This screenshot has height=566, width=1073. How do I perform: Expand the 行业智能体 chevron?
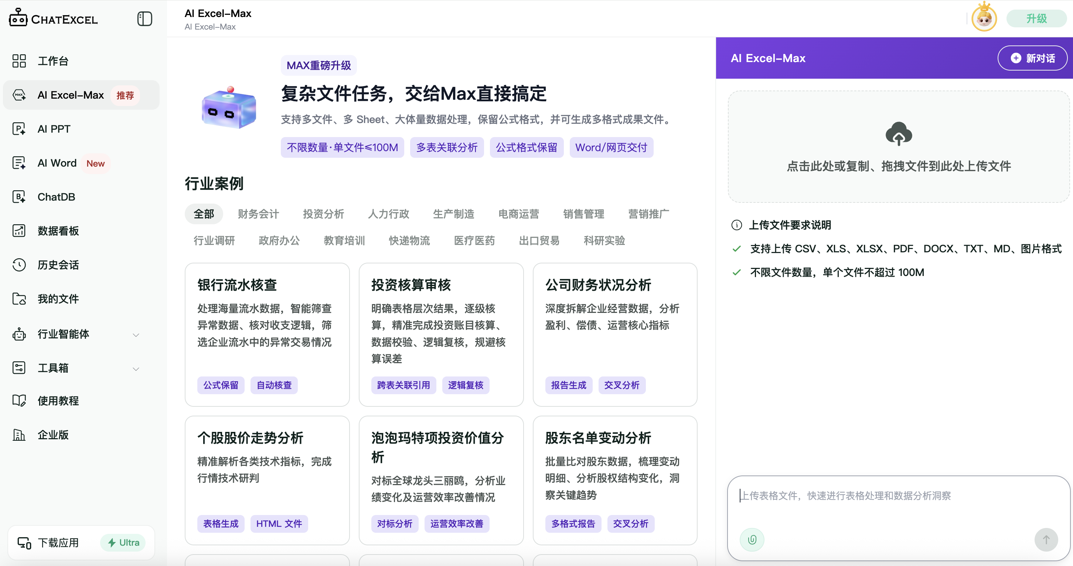click(136, 335)
